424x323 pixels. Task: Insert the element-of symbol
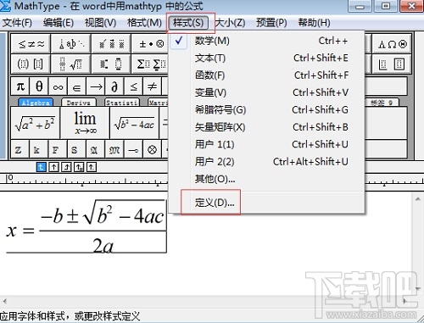[x=76, y=86]
